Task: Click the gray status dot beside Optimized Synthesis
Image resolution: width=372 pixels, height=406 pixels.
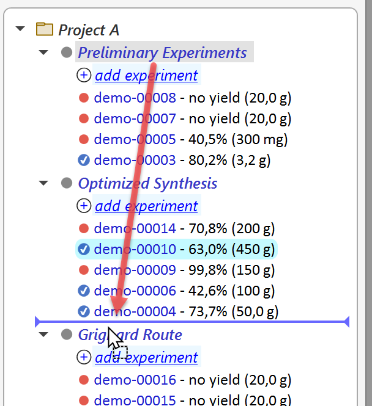Action: [x=67, y=183]
